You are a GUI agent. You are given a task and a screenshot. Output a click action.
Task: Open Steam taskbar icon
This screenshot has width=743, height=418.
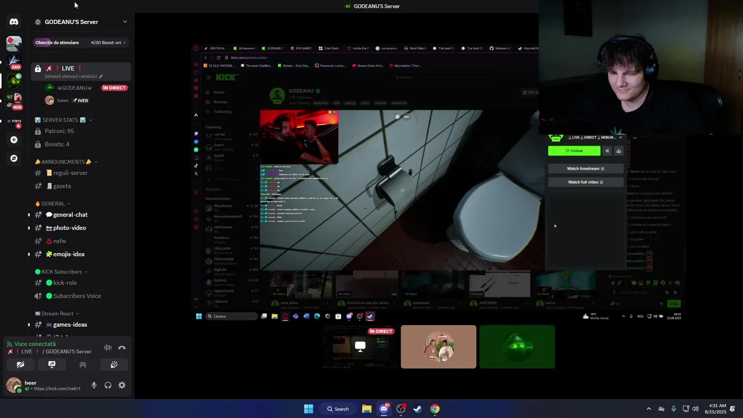[x=417, y=409]
